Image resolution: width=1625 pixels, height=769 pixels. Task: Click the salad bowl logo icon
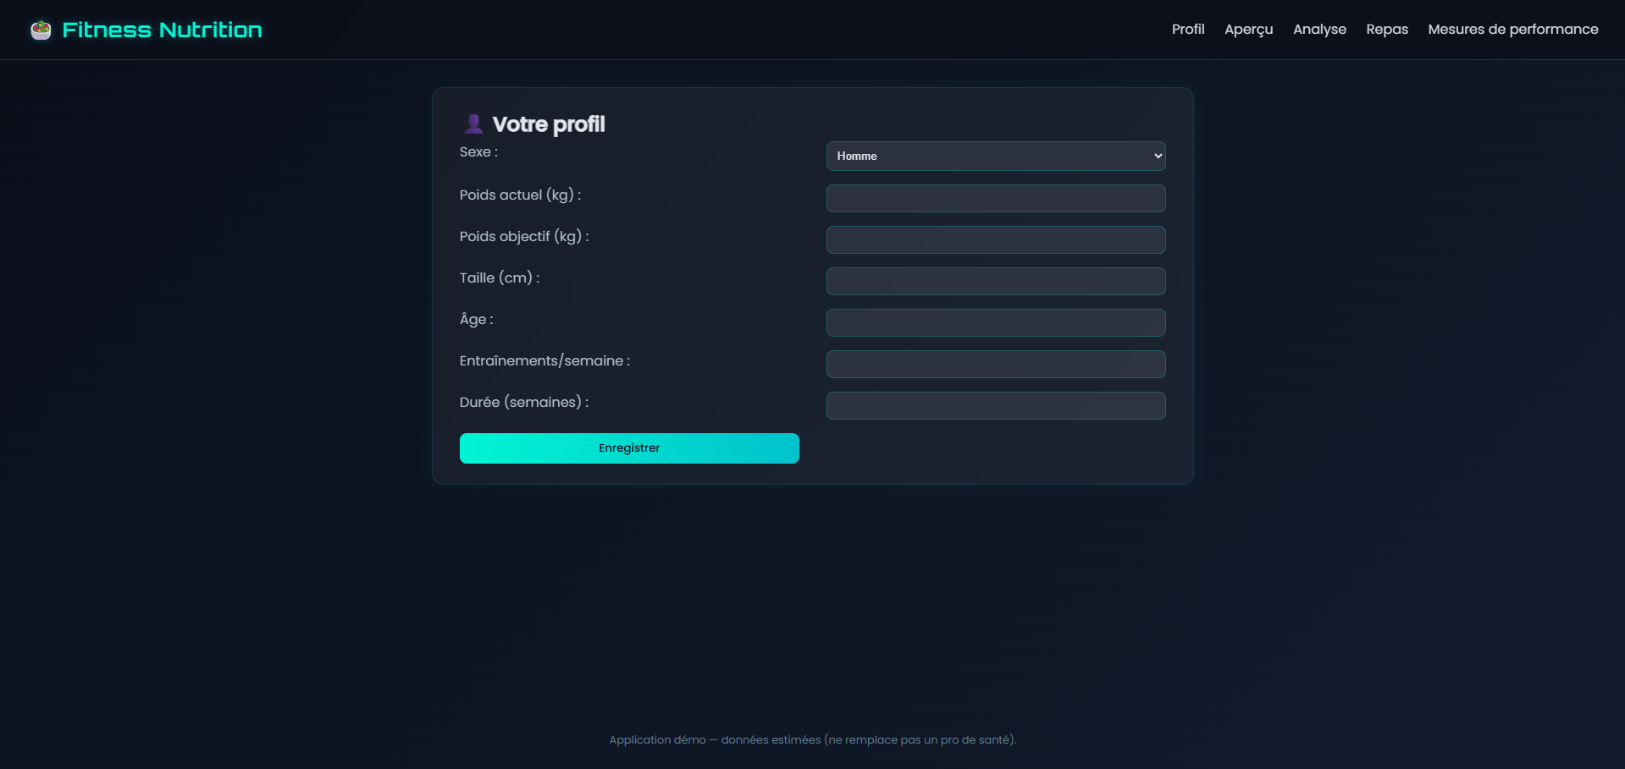[41, 30]
